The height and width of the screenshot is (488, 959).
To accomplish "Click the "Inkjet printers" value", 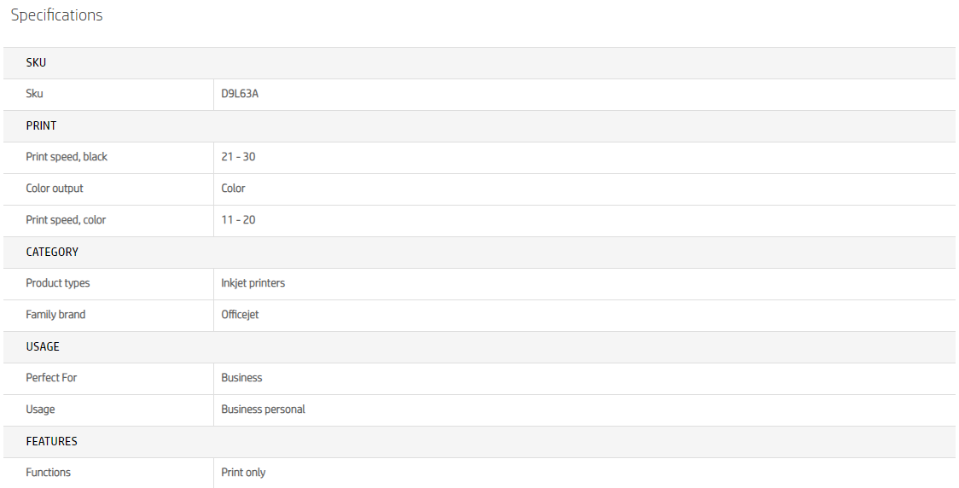I will tap(253, 283).
